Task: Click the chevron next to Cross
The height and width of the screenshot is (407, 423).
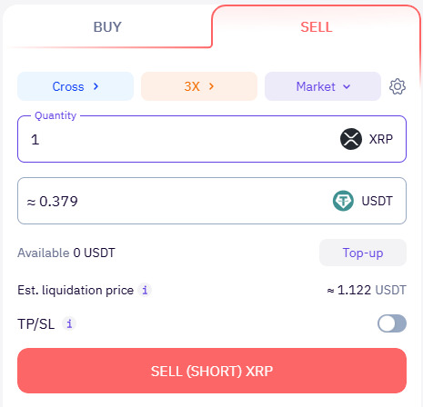Action: [96, 86]
